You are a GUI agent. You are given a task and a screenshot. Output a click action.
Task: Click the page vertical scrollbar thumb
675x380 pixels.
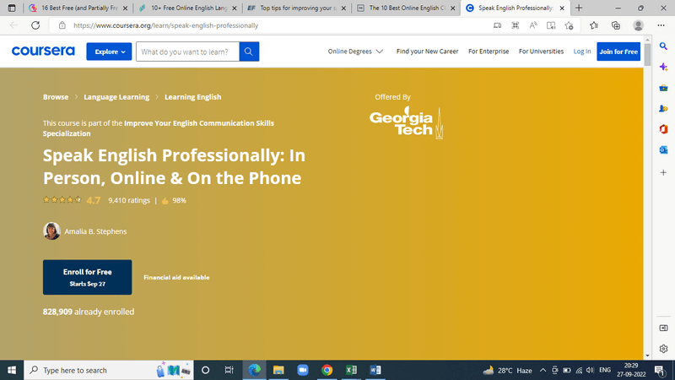click(647, 54)
